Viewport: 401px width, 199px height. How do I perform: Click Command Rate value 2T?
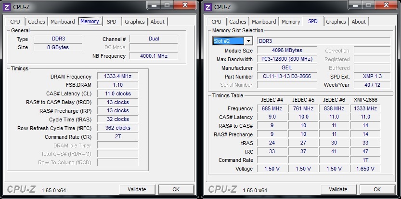coord(118,136)
